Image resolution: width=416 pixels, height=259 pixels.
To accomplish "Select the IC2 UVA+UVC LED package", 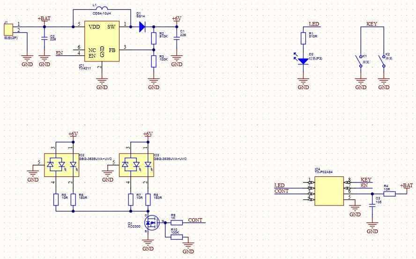I will coord(62,165).
